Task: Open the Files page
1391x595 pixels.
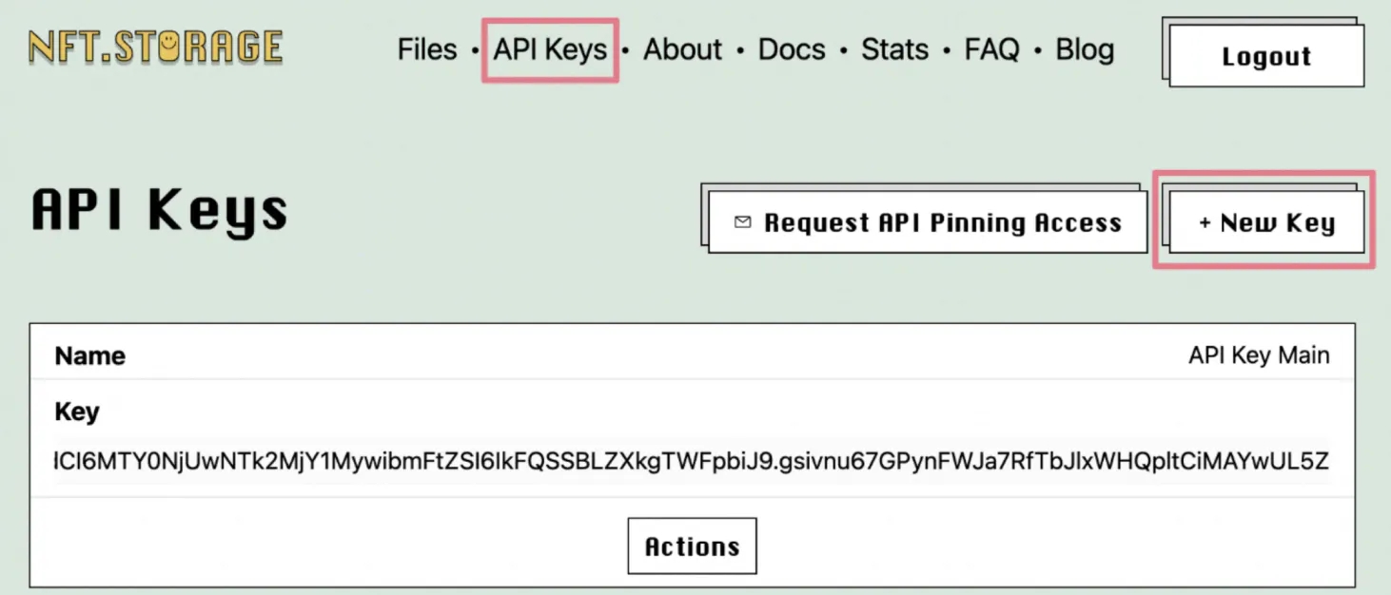Action: pos(427,49)
